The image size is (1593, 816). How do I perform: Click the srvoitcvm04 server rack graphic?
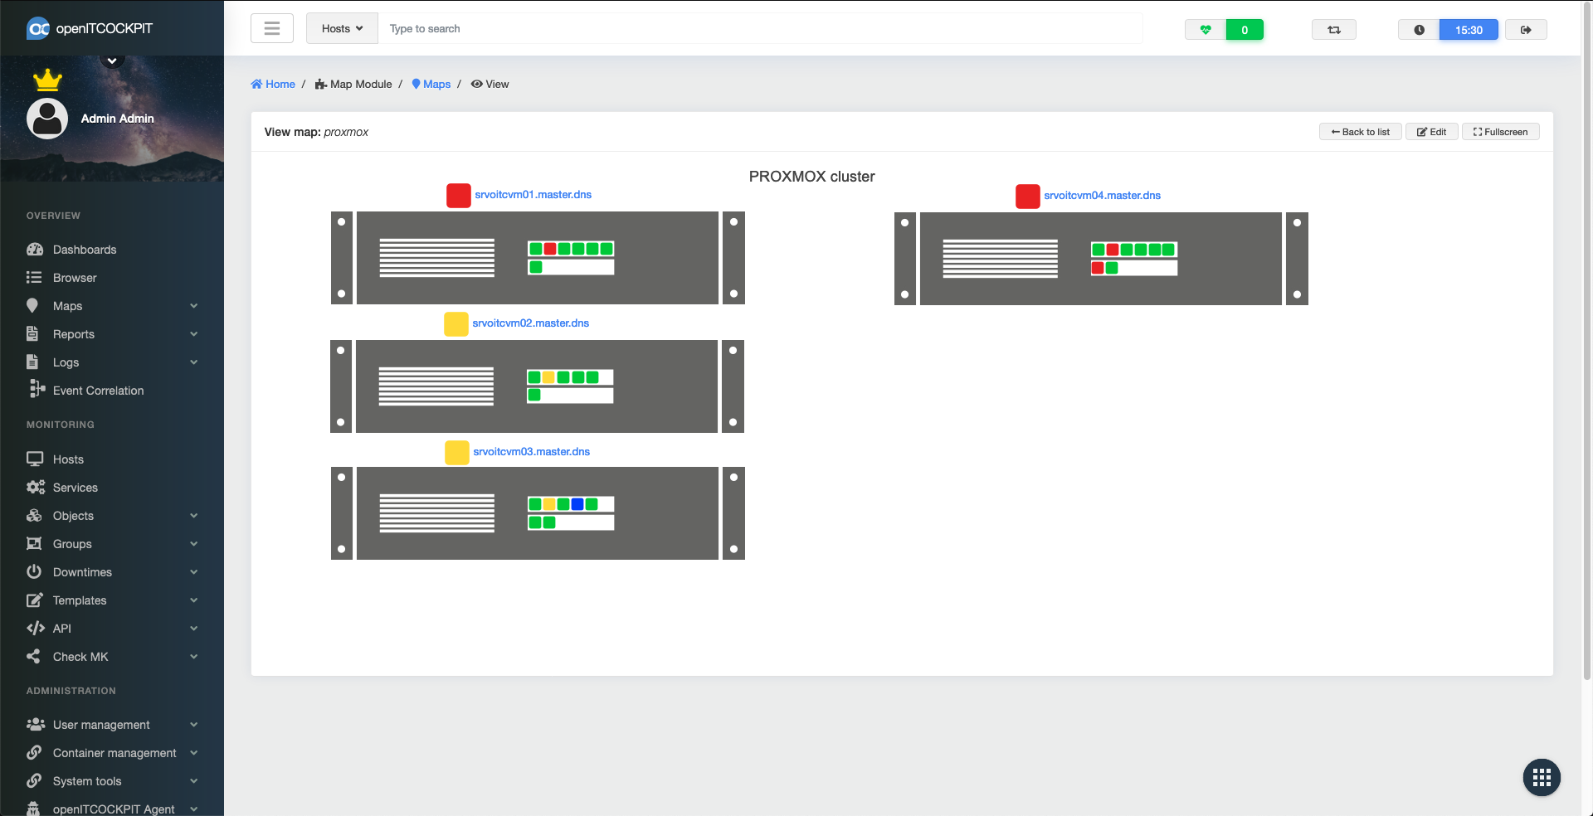pos(1101,259)
